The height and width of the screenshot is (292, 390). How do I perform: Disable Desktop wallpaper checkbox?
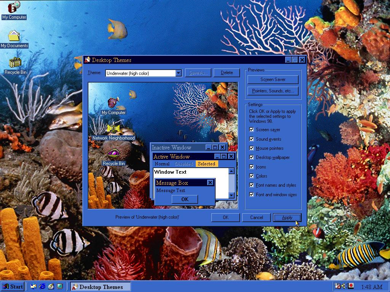(251, 157)
